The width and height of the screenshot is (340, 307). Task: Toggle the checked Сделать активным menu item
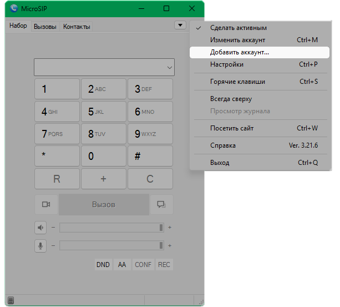click(x=260, y=28)
